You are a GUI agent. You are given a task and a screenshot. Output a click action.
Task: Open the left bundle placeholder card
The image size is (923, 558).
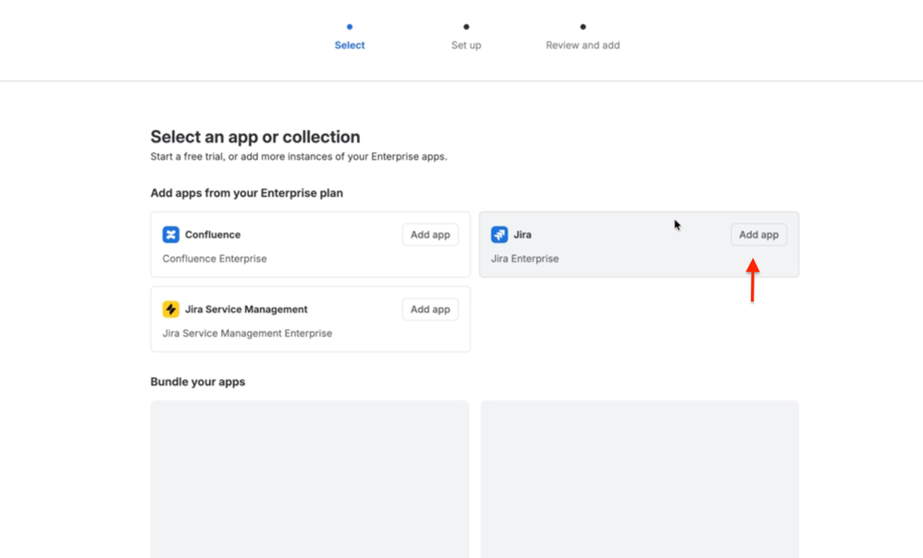point(310,479)
